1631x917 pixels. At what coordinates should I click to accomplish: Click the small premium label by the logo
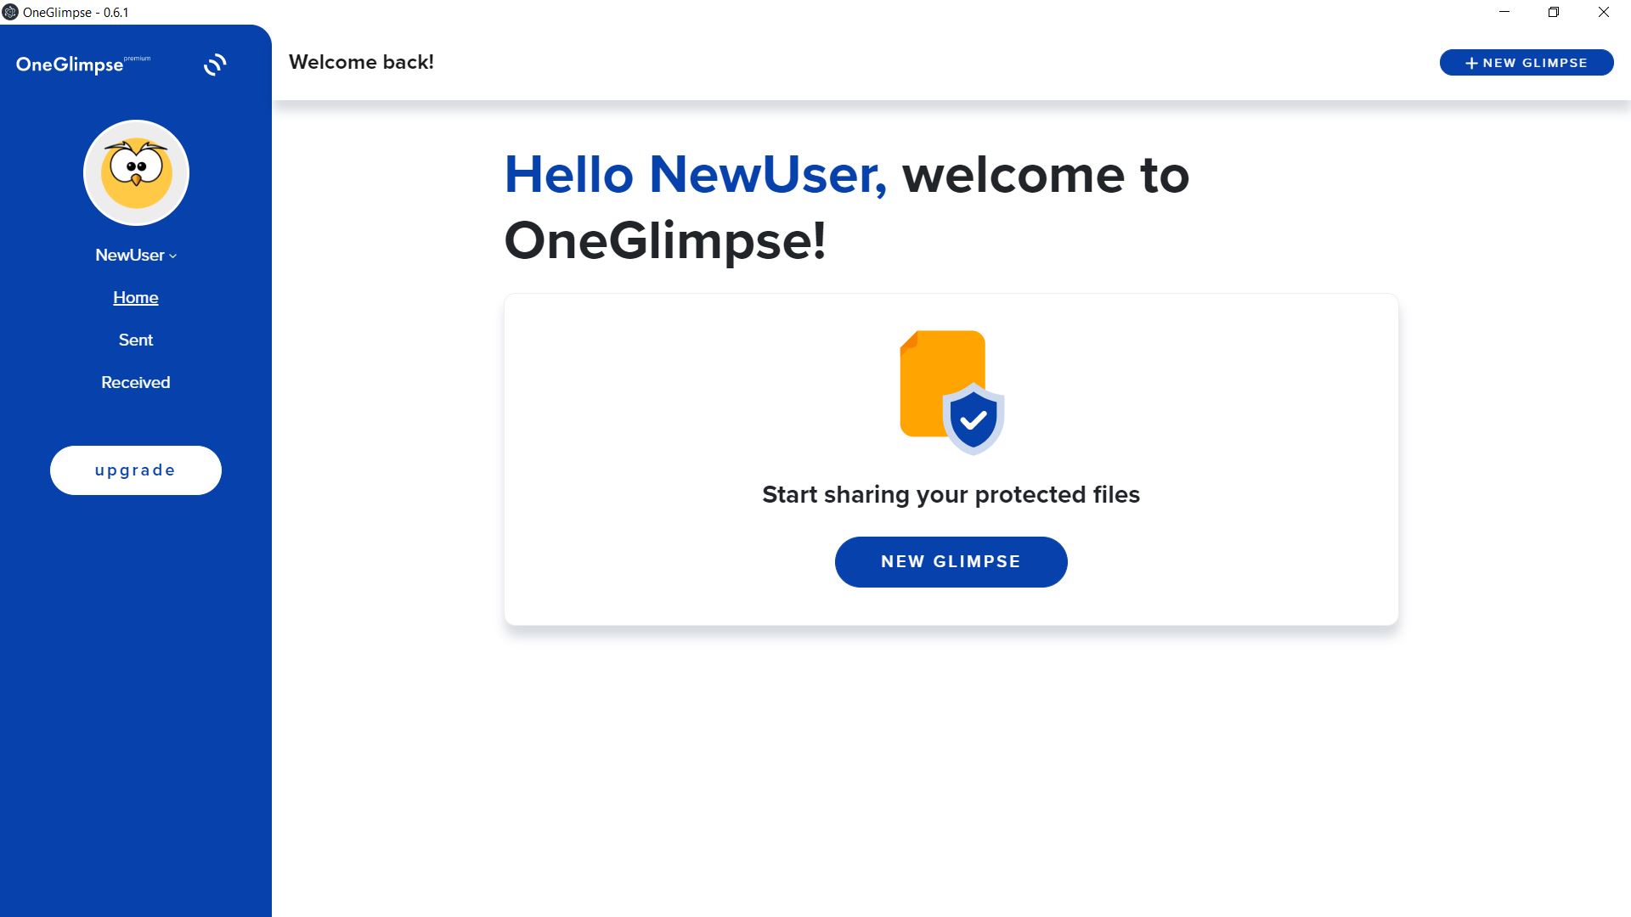pyautogui.click(x=137, y=59)
